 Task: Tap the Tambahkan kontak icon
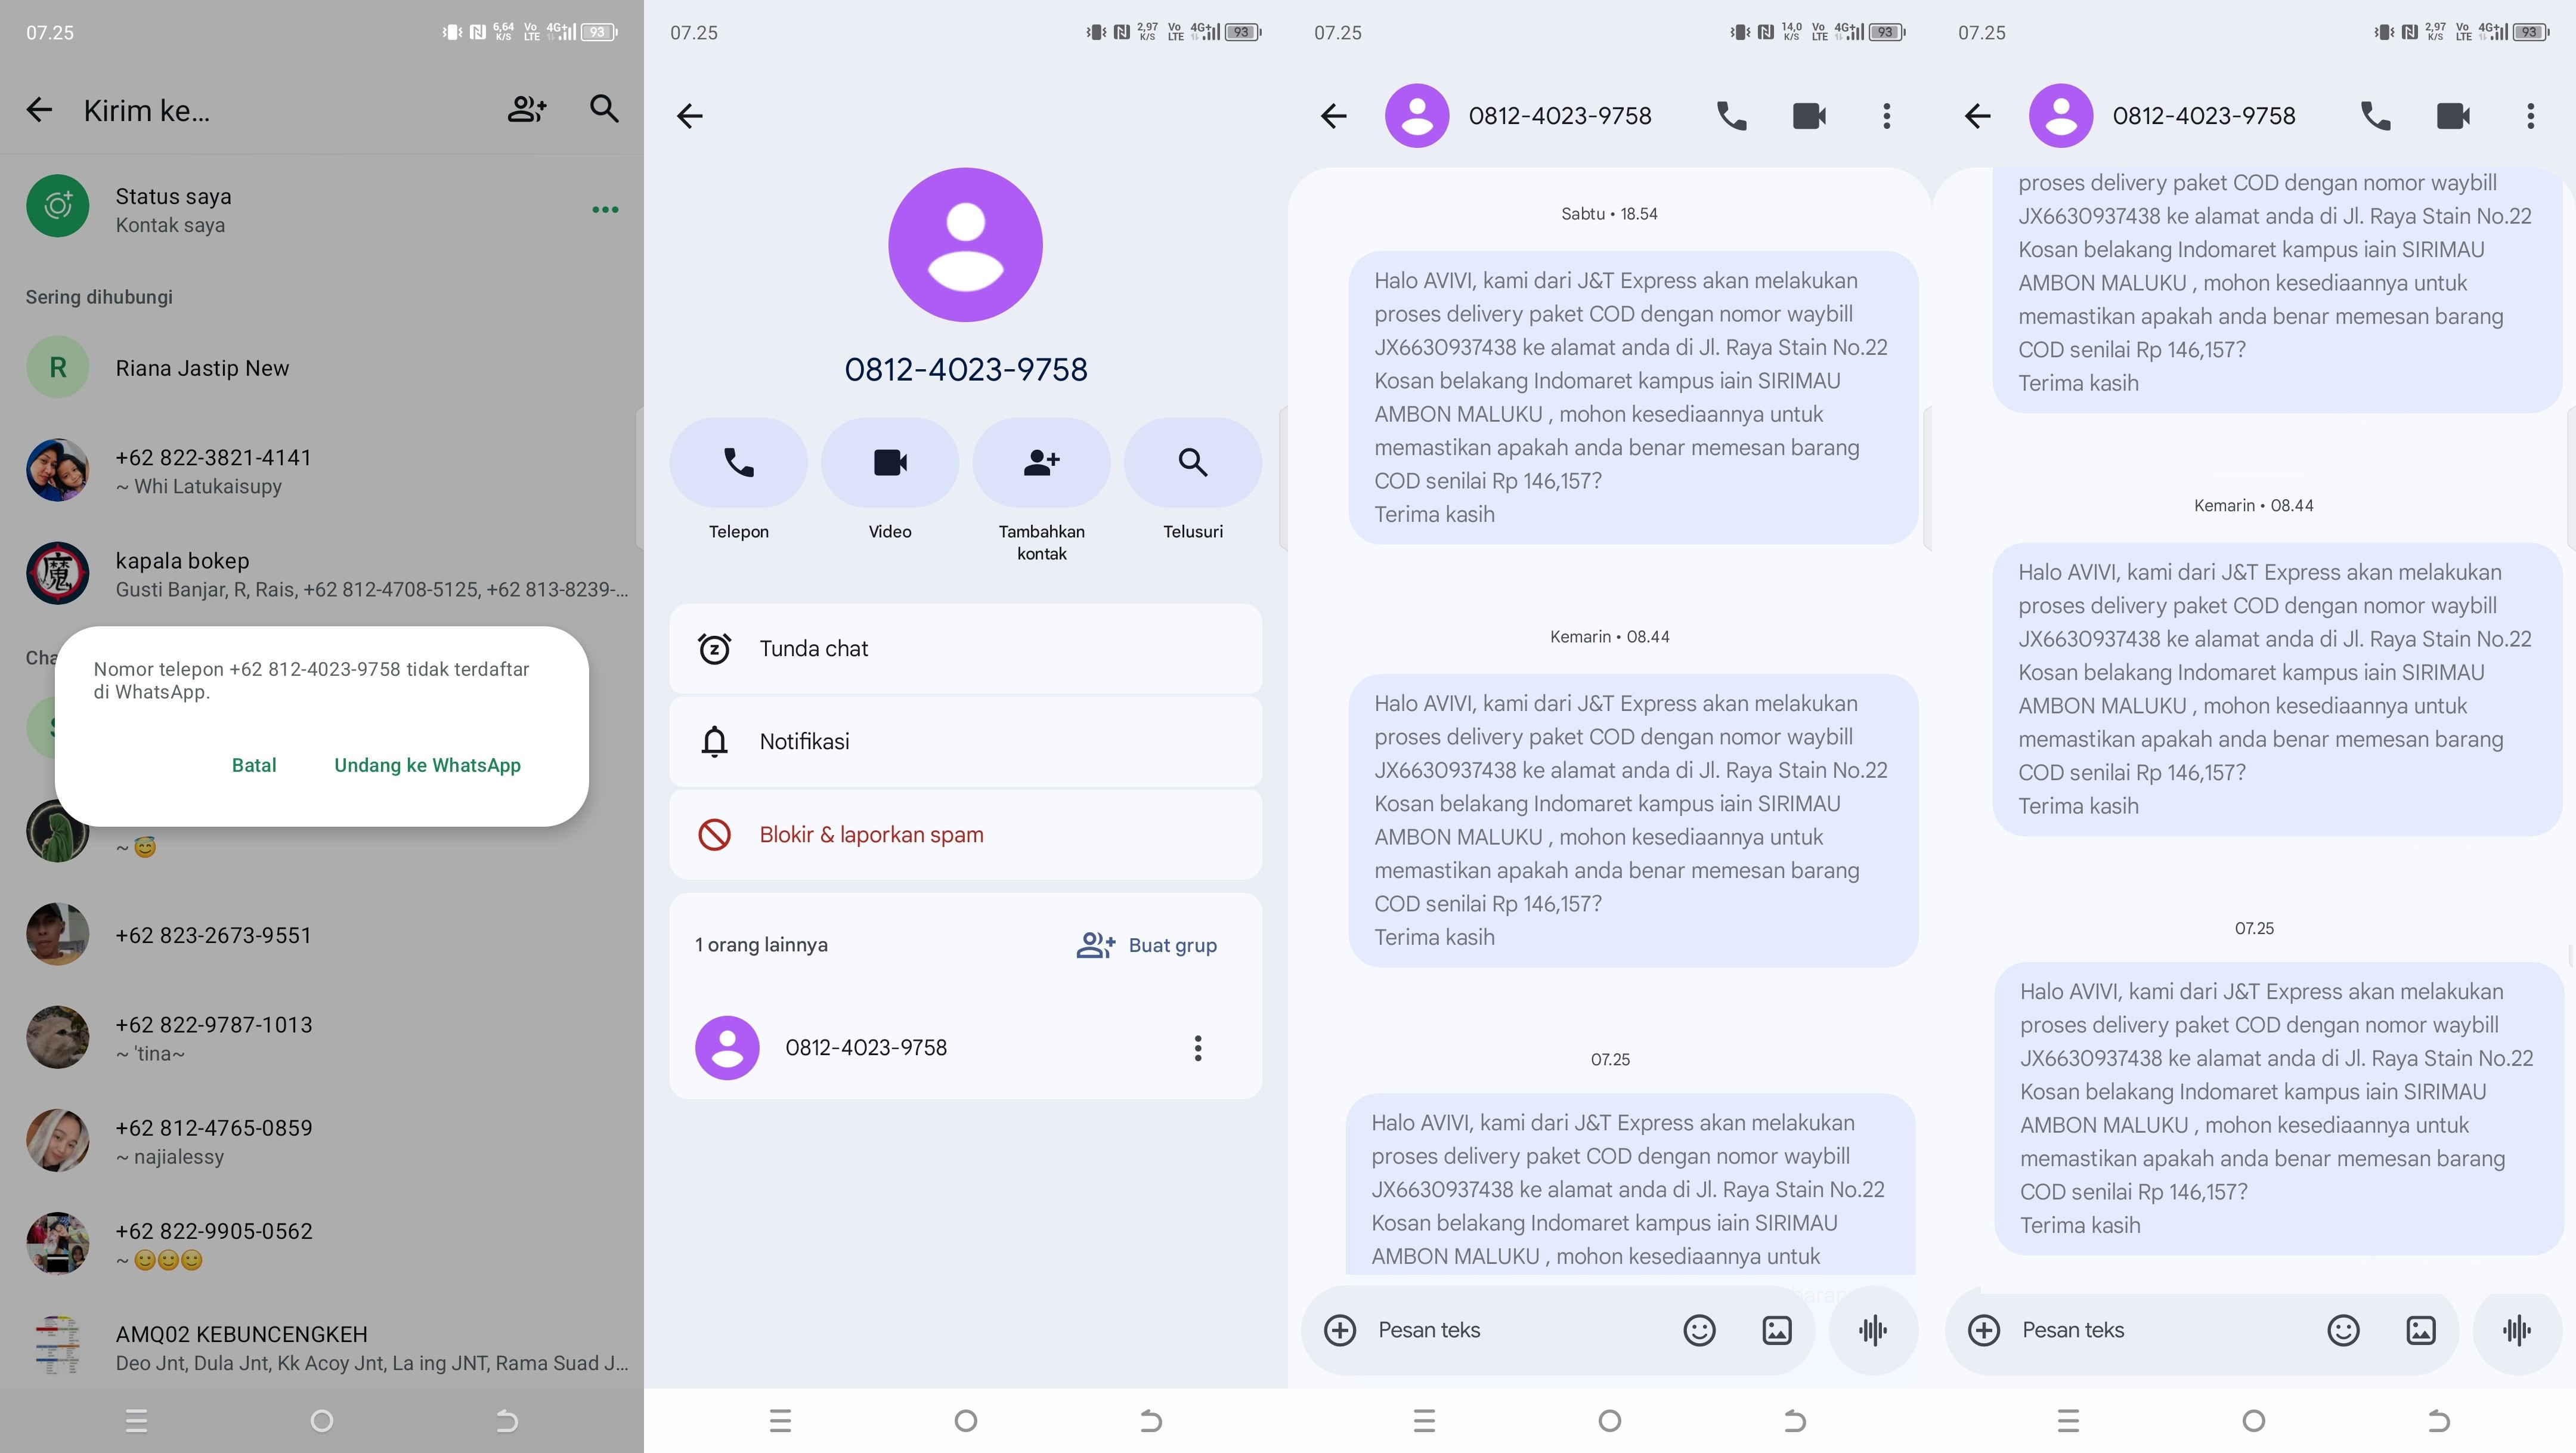point(1041,463)
